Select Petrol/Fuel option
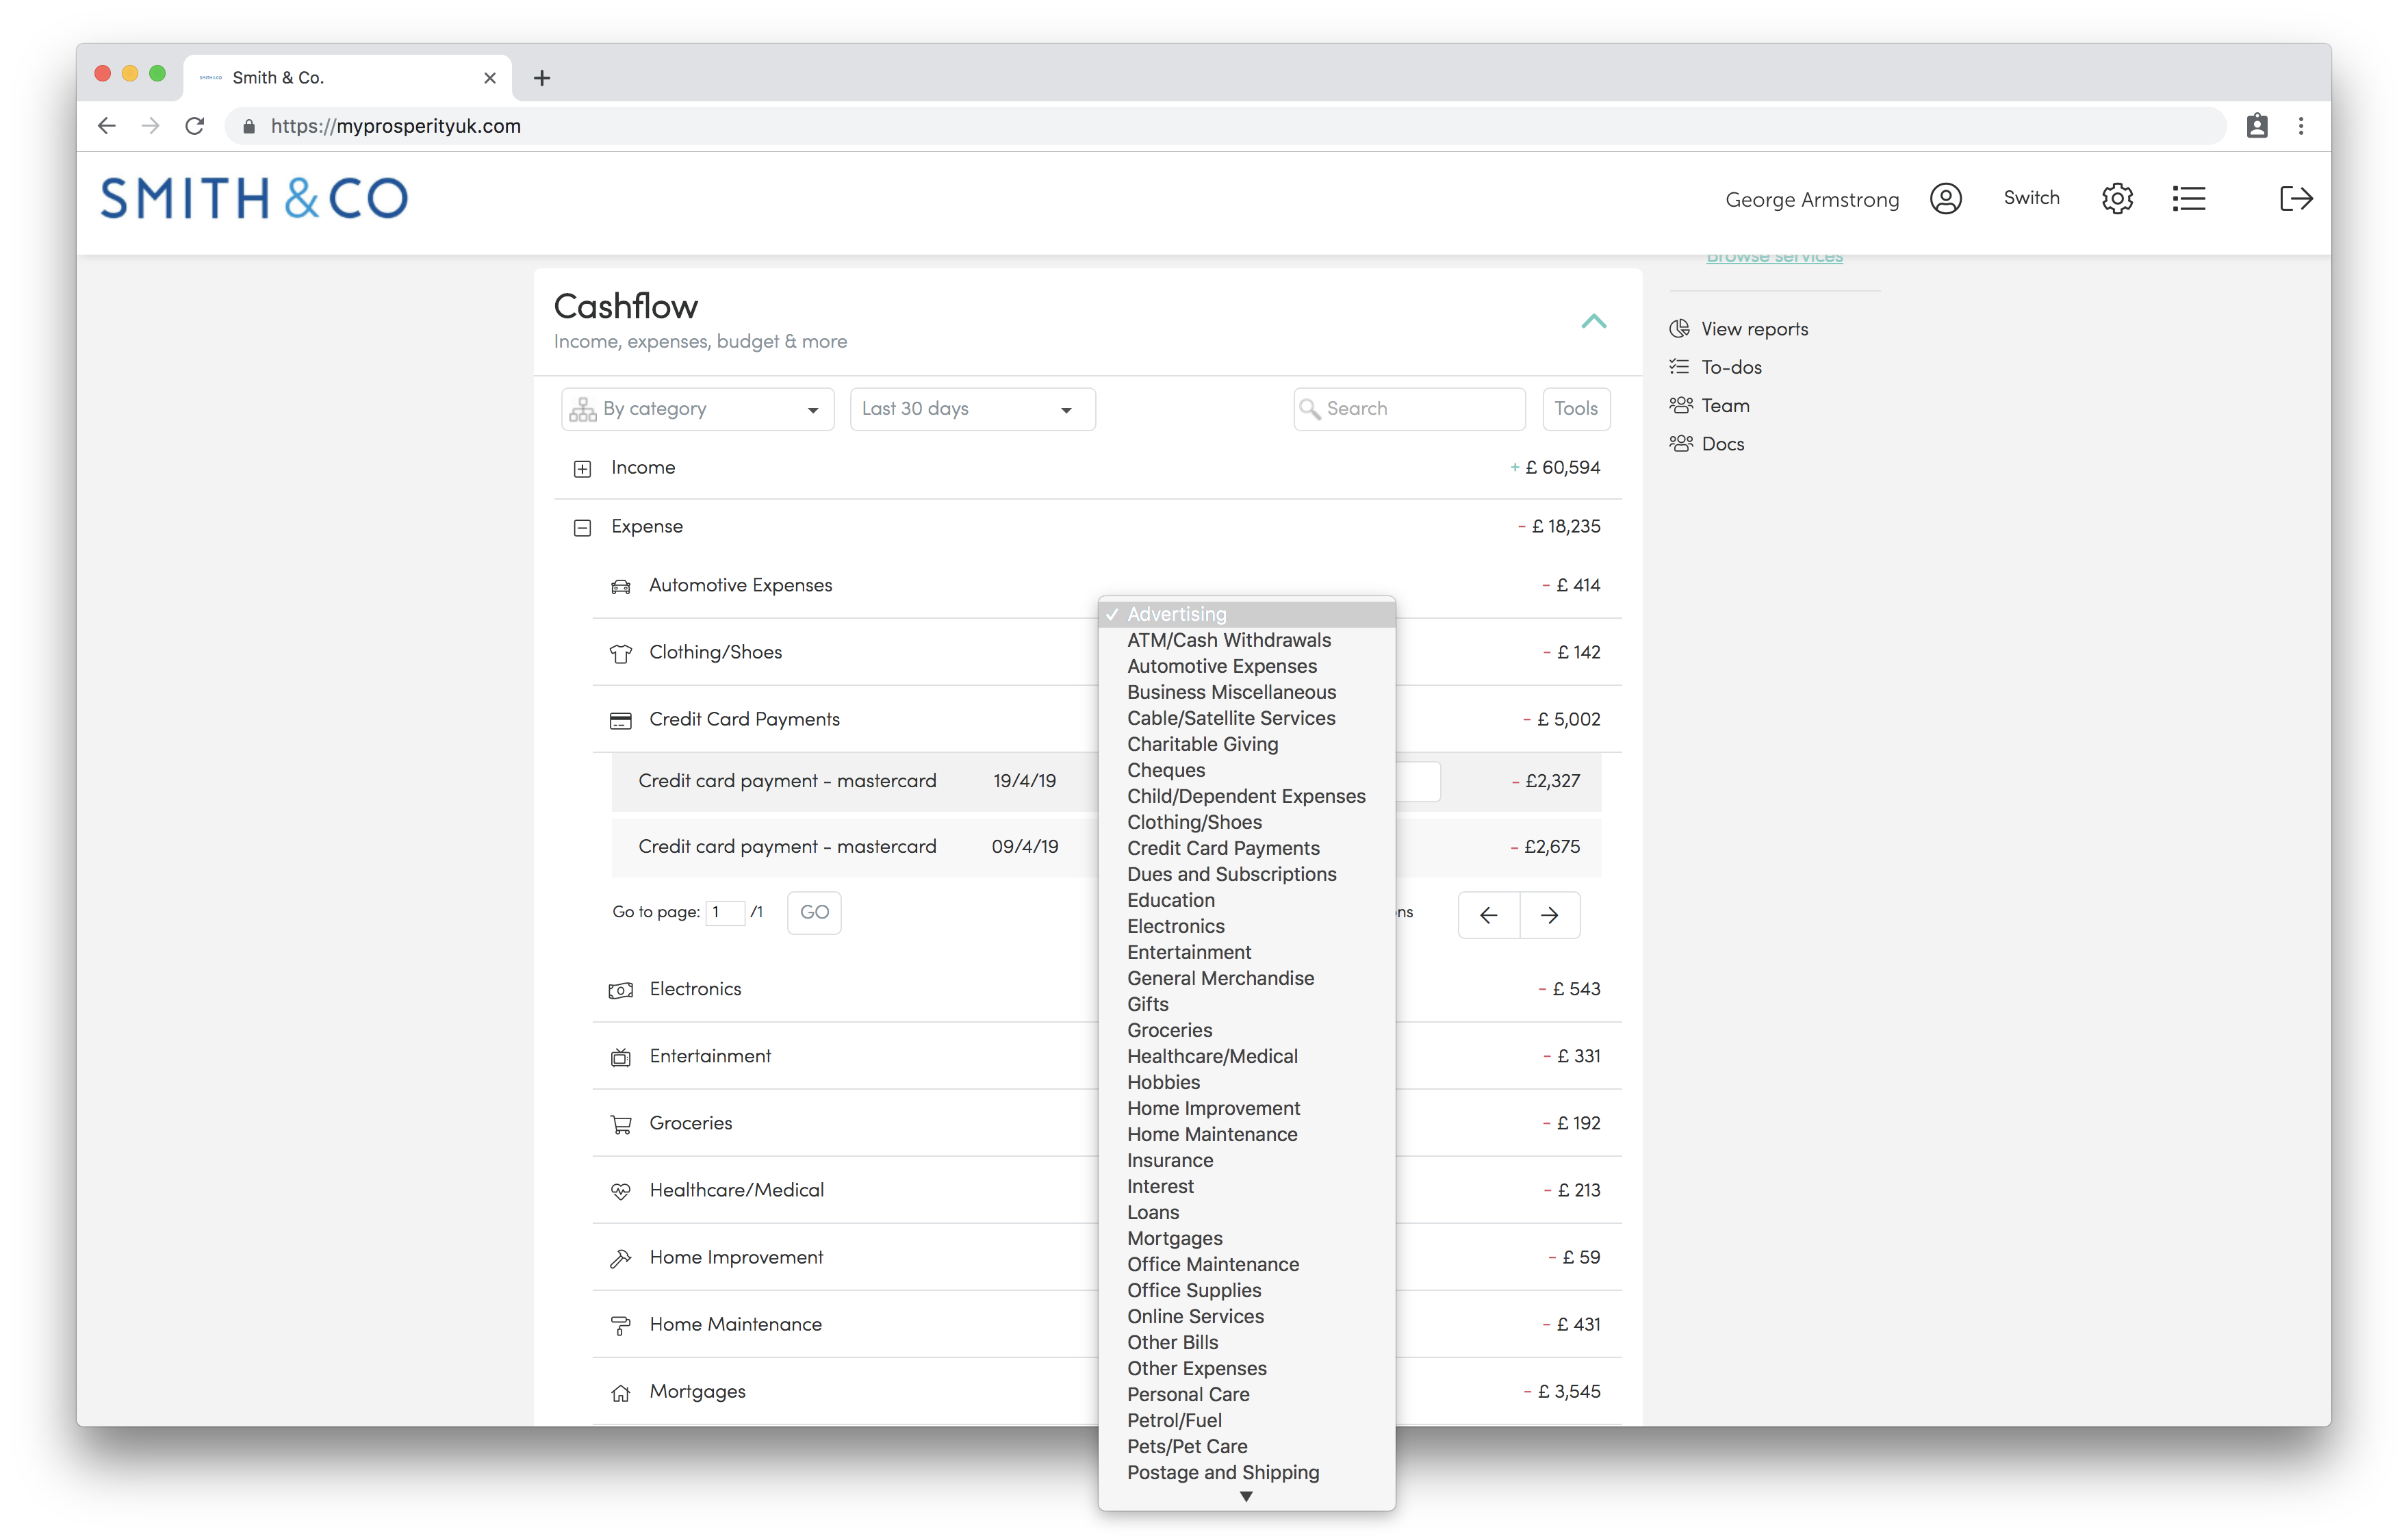This screenshot has height=1536, width=2408. (1247, 1420)
